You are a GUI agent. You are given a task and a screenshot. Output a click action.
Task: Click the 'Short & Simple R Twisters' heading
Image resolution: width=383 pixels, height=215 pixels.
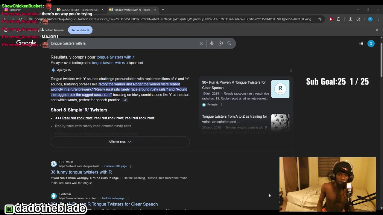[x=79, y=110]
